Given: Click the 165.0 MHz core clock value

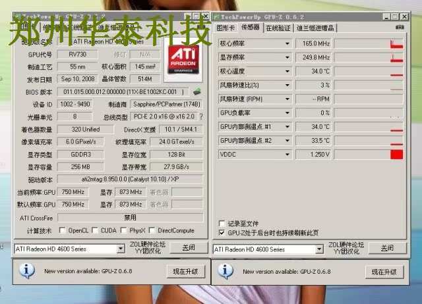Looking at the screenshot, I should tap(313, 43).
